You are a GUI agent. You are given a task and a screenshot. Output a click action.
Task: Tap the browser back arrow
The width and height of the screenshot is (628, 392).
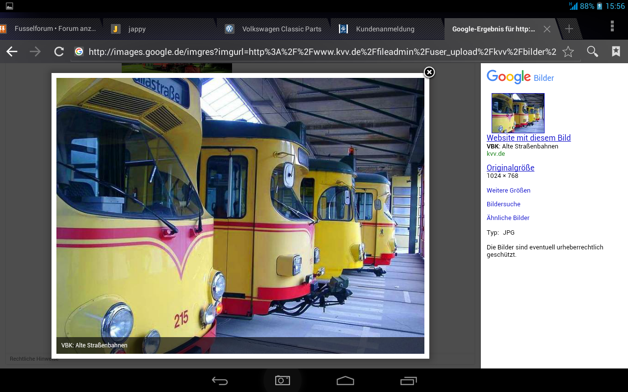point(12,51)
